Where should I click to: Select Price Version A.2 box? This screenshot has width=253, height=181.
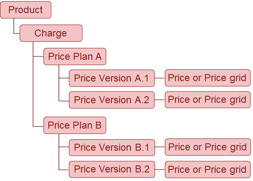point(112,100)
